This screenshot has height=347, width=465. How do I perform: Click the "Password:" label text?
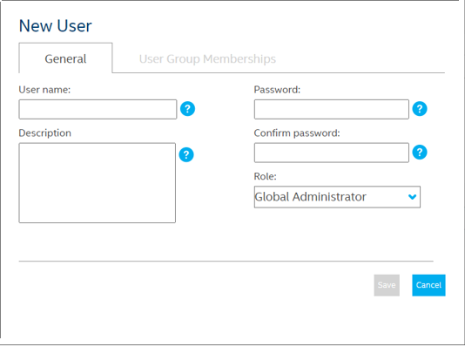tap(277, 90)
